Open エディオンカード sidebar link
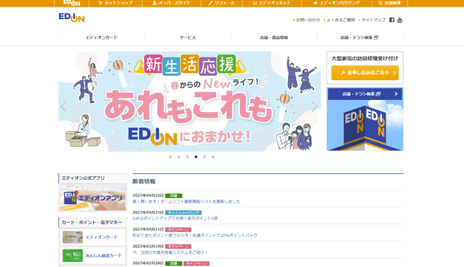The height and width of the screenshot is (267, 464). [92, 237]
